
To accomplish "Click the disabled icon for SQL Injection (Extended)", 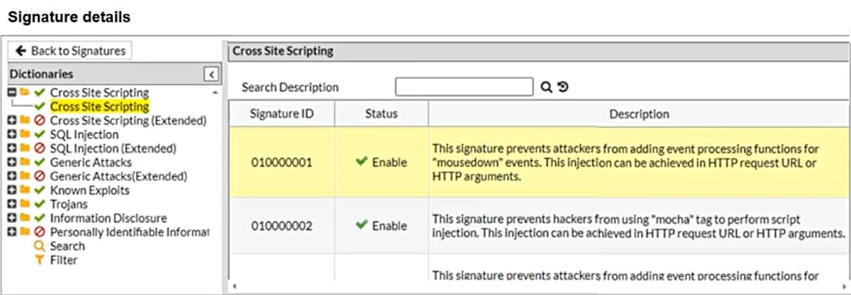I will 40,148.
